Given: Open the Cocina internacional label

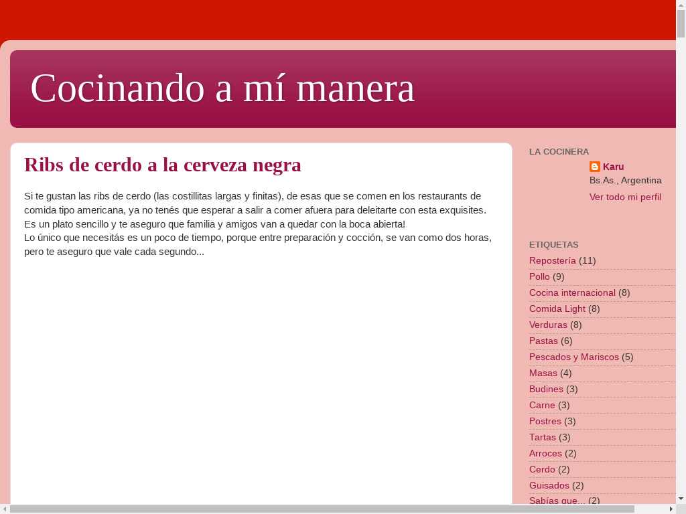Looking at the screenshot, I should (x=572, y=293).
